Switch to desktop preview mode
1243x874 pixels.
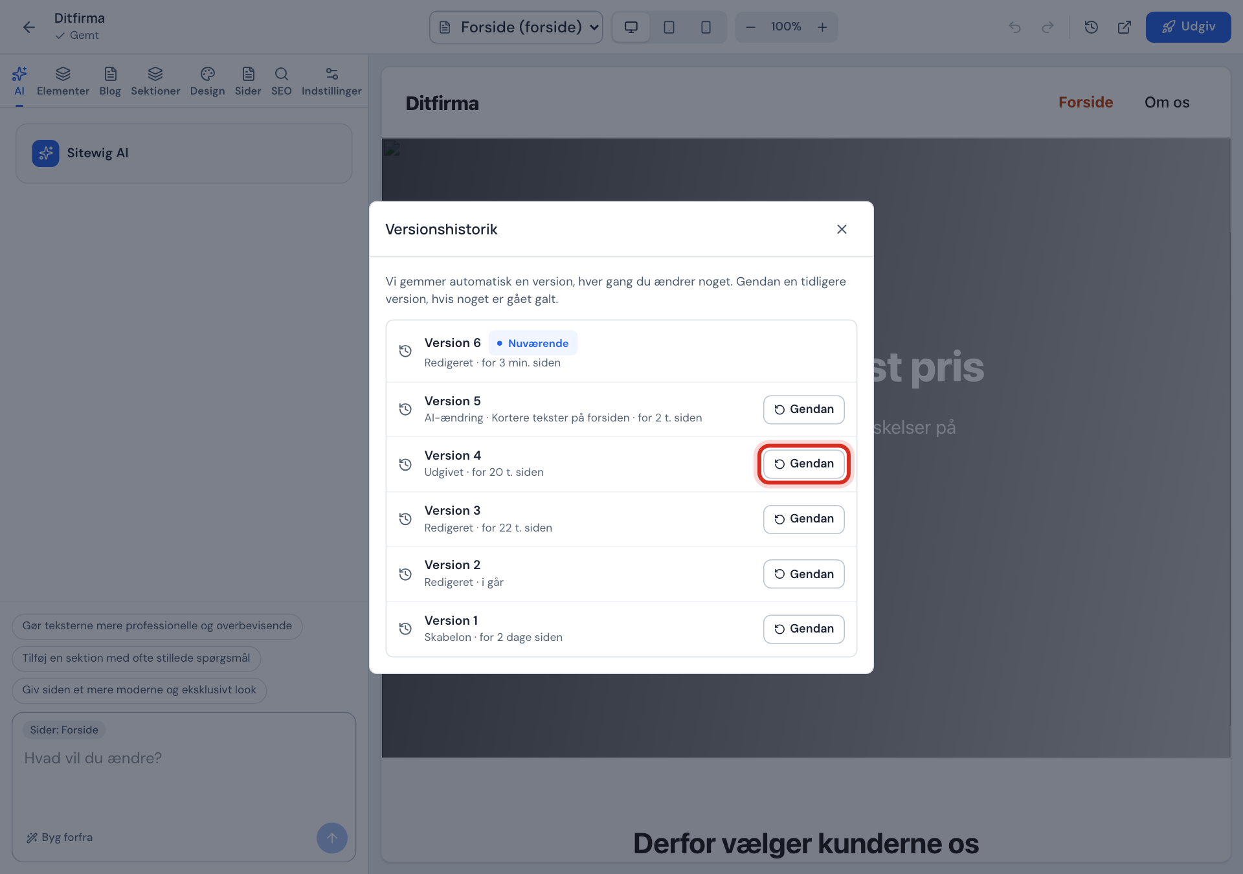tap(631, 27)
